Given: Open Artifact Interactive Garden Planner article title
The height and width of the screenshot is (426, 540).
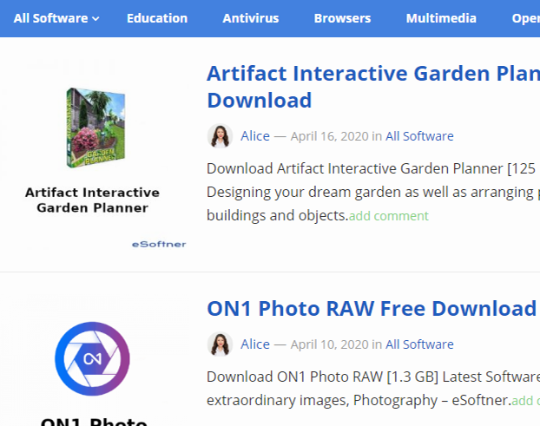Looking at the screenshot, I should pos(373,87).
